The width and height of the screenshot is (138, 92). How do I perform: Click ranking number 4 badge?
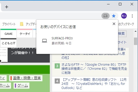[57, 81]
